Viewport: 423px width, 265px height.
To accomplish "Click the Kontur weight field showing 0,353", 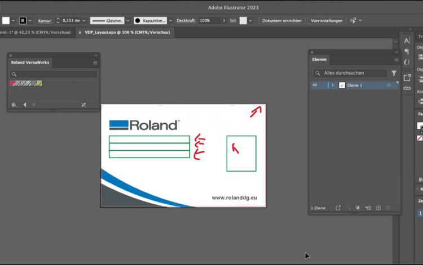I will click(x=71, y=20).
